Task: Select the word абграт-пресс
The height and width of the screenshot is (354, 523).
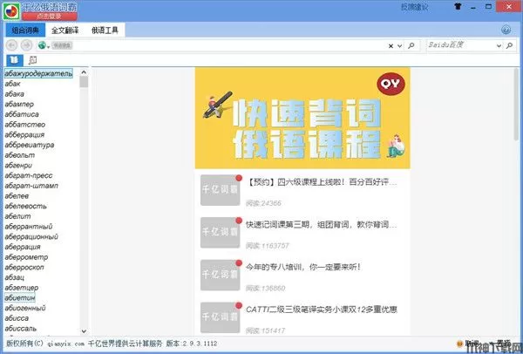Action: tap(29, 175)
